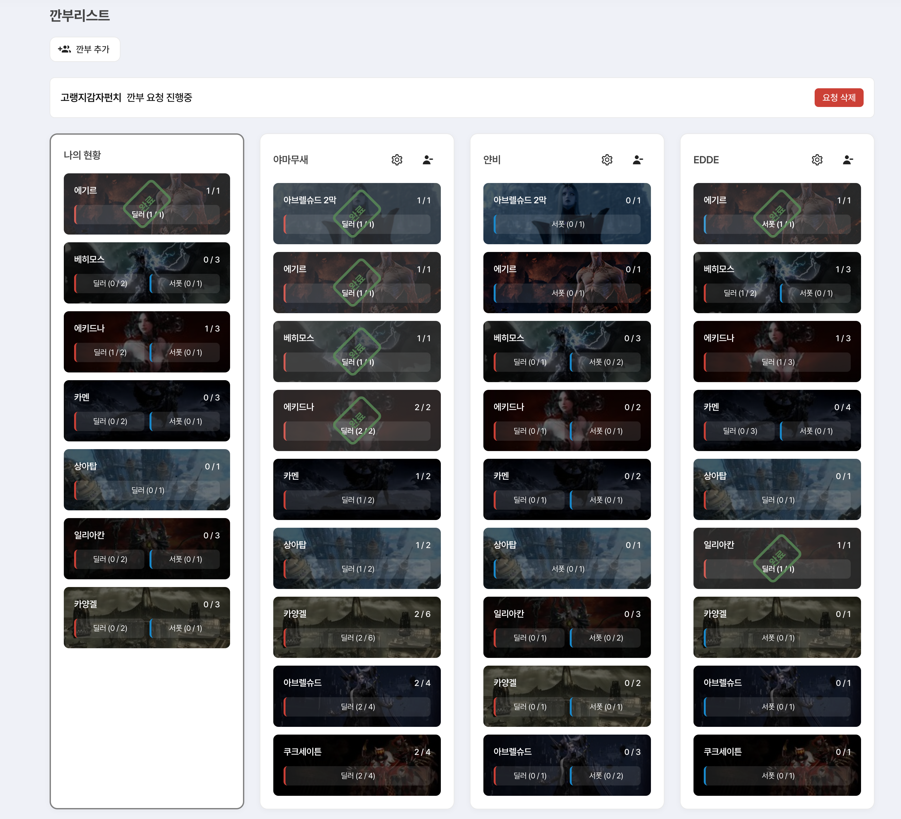The width and height of the screenshot is (901, 819).
Task: Toggle 베히모스 서폿 (0/1) in 나의 현황
Action: coord(185,283)
